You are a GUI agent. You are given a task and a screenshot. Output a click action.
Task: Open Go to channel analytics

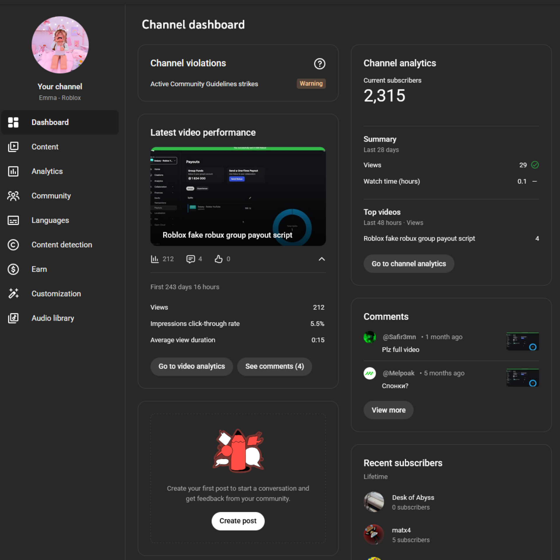pyautogui.click(x=408, y=264)
